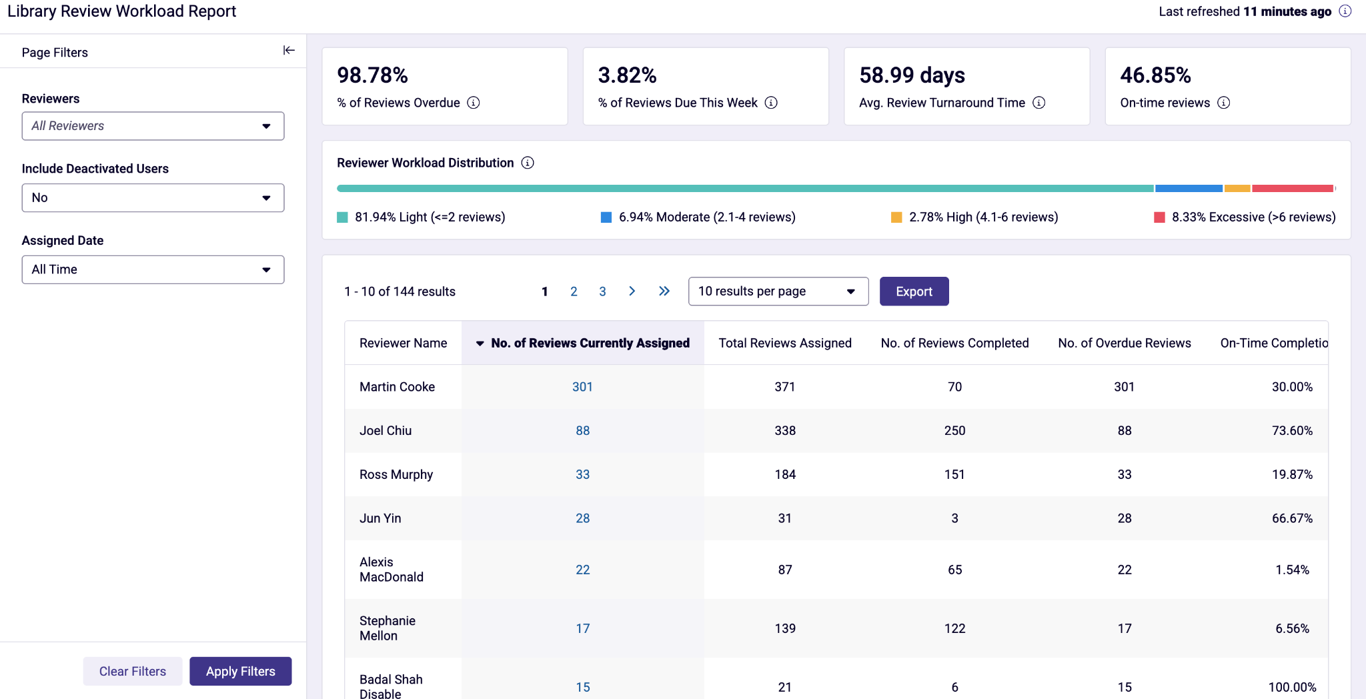Go to page 2 of results

tap(574, 291)
